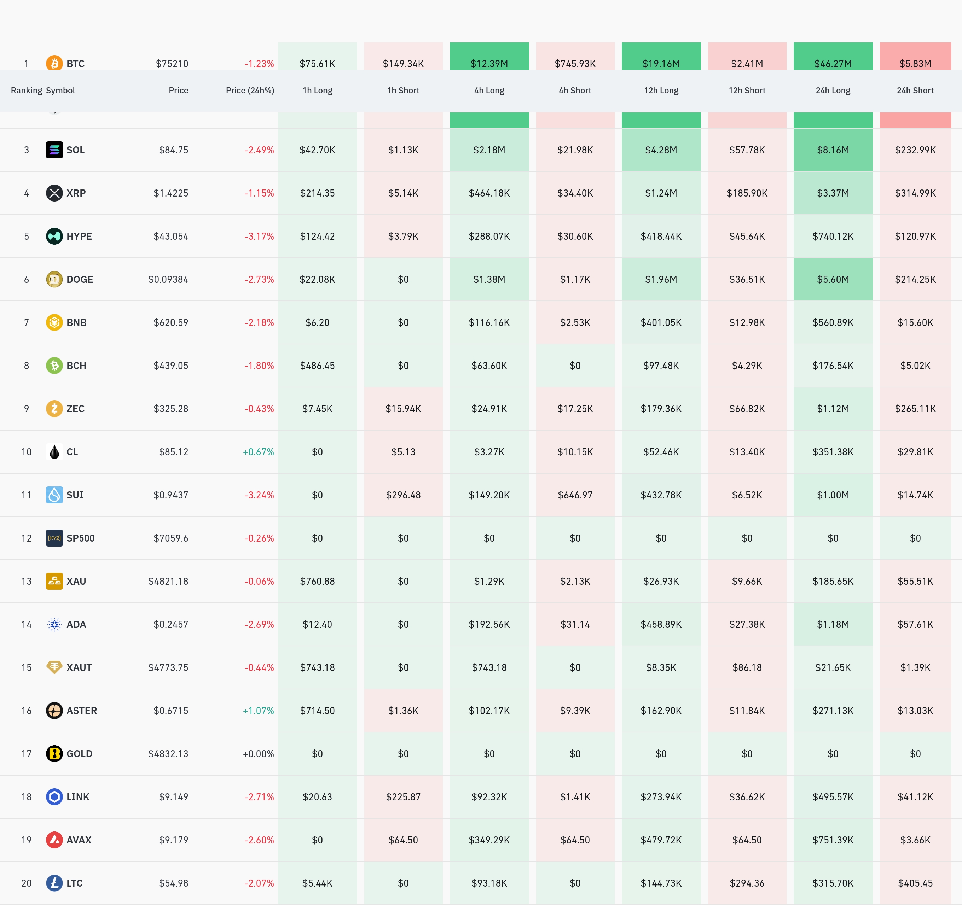Sort table by Price (24h%) header

pyautogui.click(x=250, y=90)
